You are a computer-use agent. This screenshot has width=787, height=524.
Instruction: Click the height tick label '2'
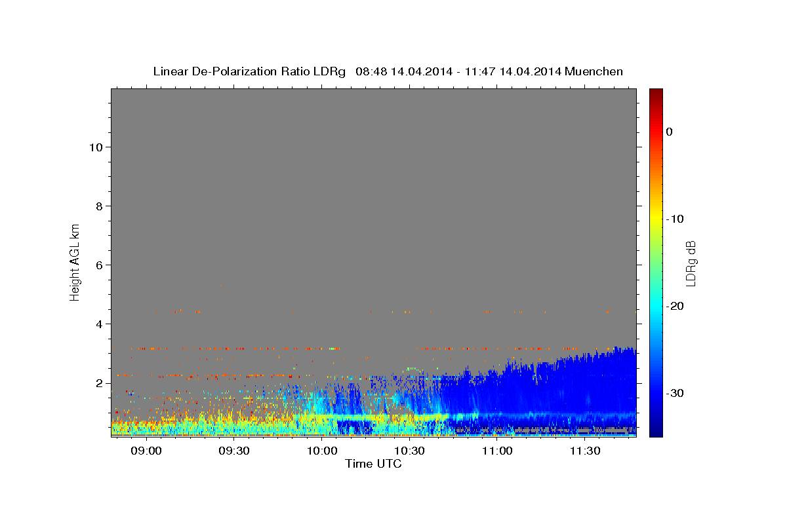pos(98,383)
